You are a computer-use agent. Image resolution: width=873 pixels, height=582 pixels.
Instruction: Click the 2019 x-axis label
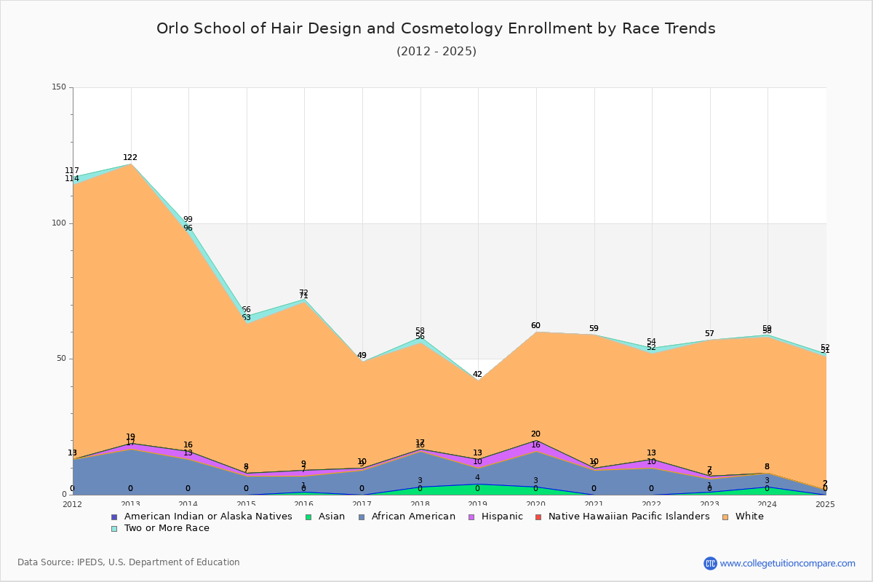(478, 504)
